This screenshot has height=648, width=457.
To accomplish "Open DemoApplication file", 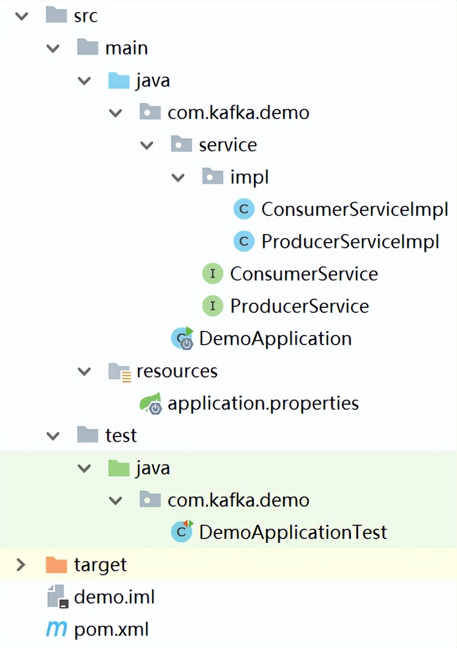I will 275,339.
